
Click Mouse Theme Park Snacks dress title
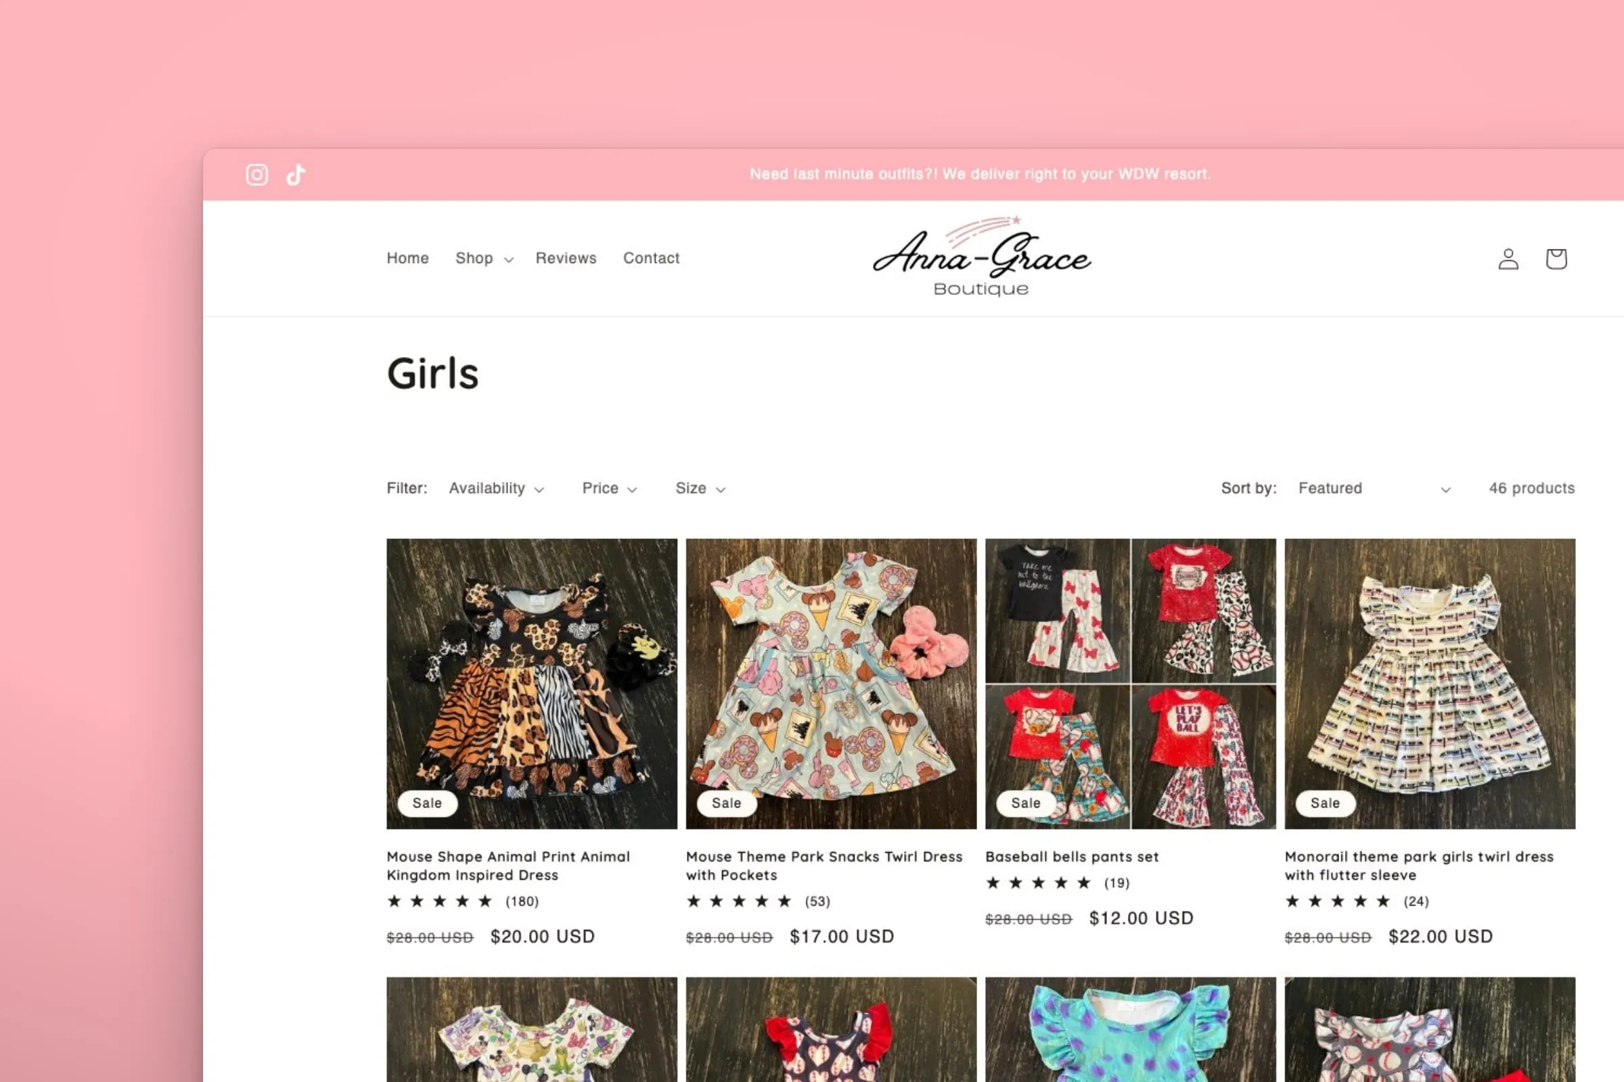(x=824, y=866)
